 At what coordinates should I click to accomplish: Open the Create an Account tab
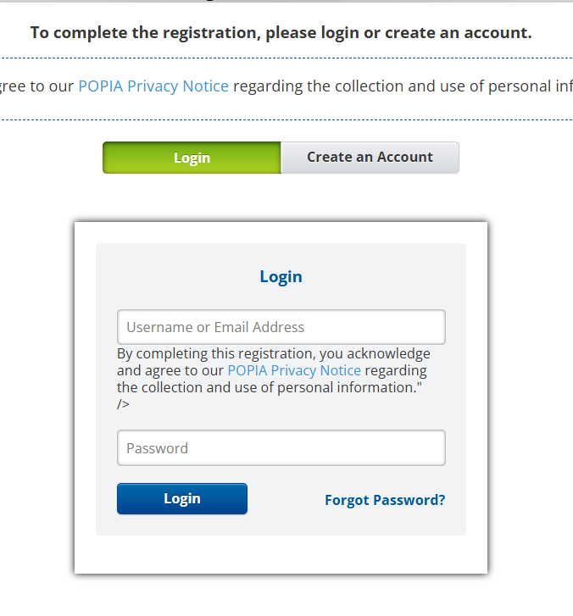pos(370,158)
